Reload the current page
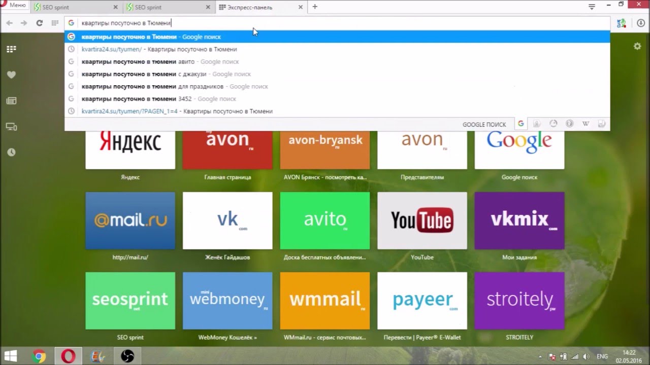This screenshot has width=650, height=365. [x=39, y=23]
